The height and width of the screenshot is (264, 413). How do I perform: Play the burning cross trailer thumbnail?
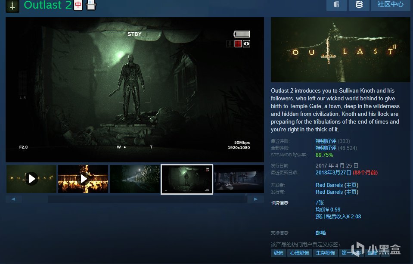tap(83, 179)
